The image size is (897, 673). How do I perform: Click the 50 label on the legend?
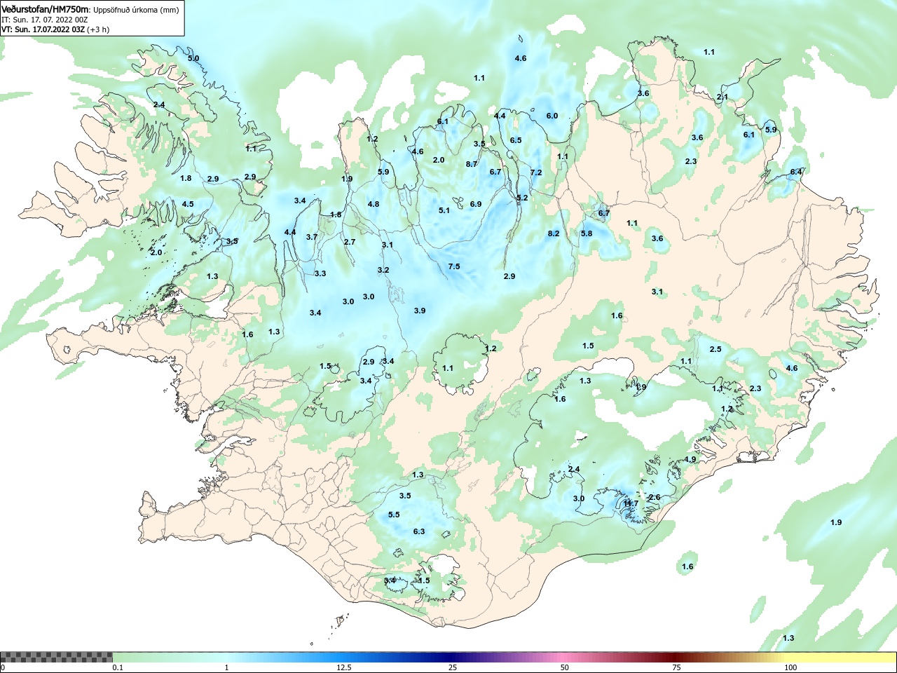coord(565,668)
